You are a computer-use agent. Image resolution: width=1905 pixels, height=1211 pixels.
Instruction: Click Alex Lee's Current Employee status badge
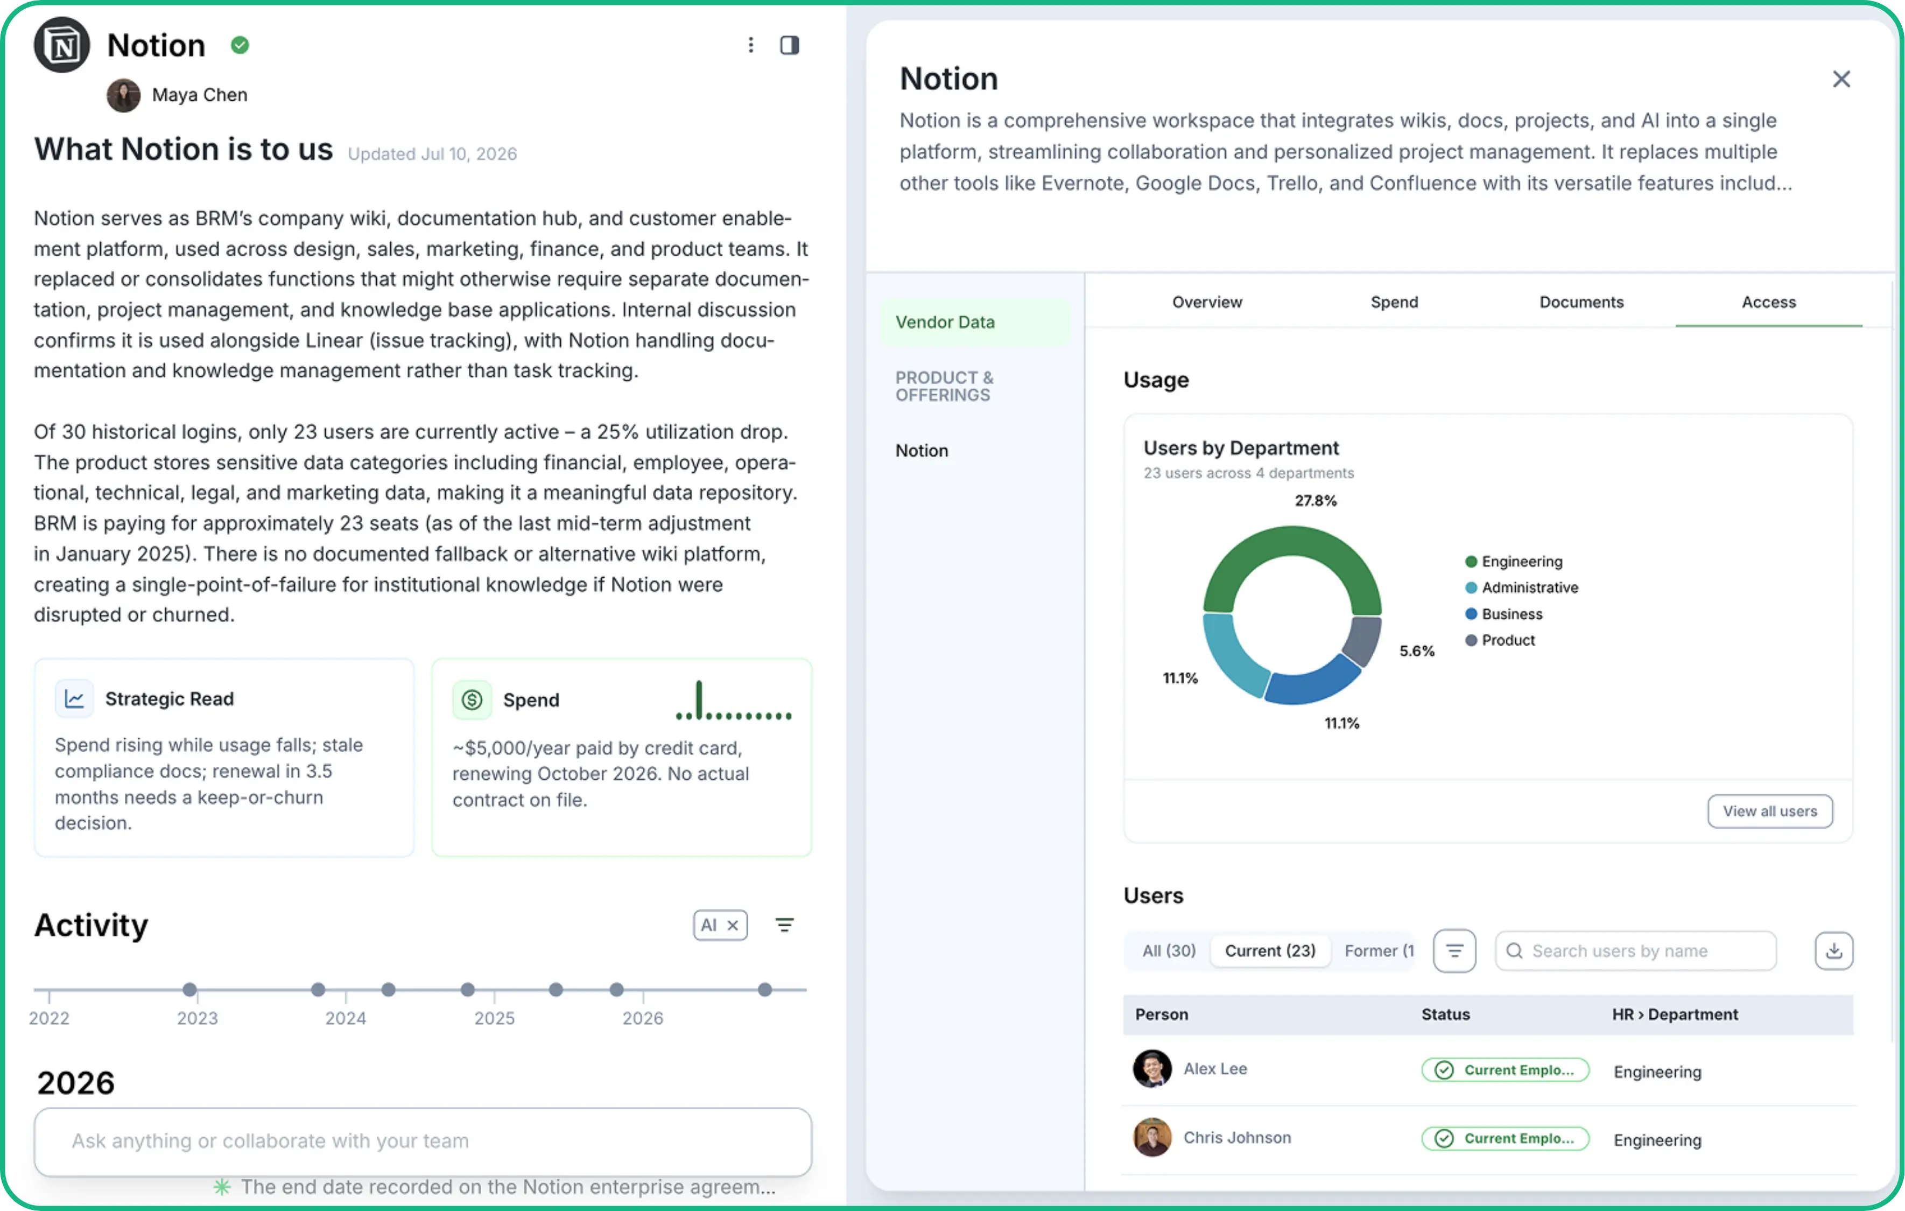pyautogui.click(x=1506, y=1070)
